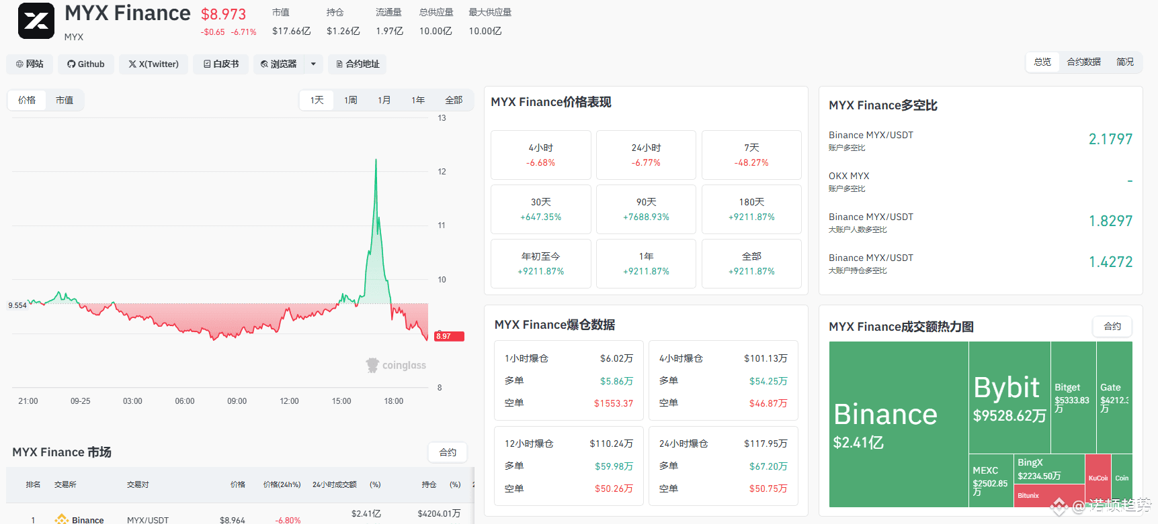
Task: Select the 1年 time range
Action: coord(418,100)
